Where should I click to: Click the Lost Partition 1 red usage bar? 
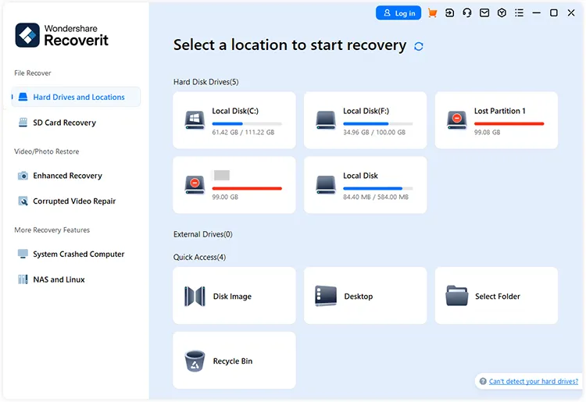[509, 123]
